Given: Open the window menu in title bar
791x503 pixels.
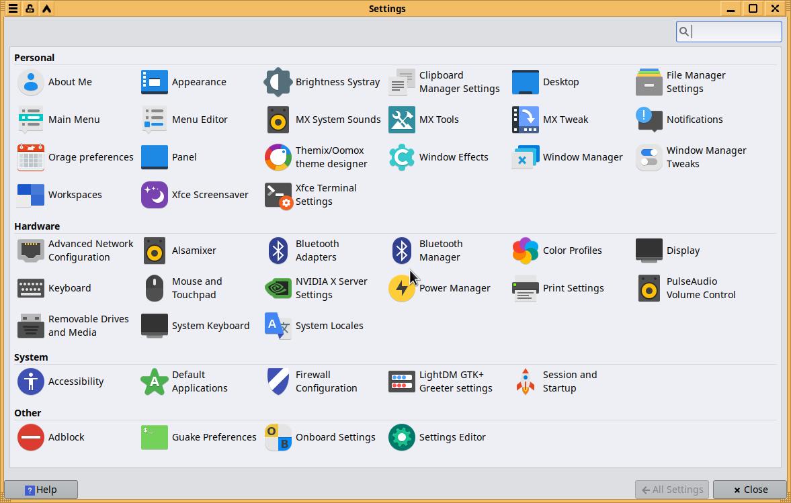Looking at the screenshot, I should click(x=13, y=9).
